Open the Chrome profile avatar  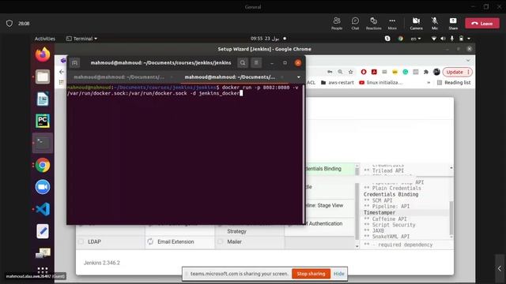pos(436,72)
